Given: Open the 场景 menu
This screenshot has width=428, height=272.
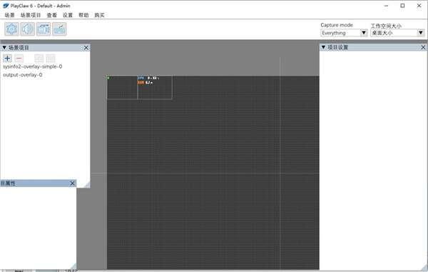Looking at the screenshot, I should [x=9, y=15].
